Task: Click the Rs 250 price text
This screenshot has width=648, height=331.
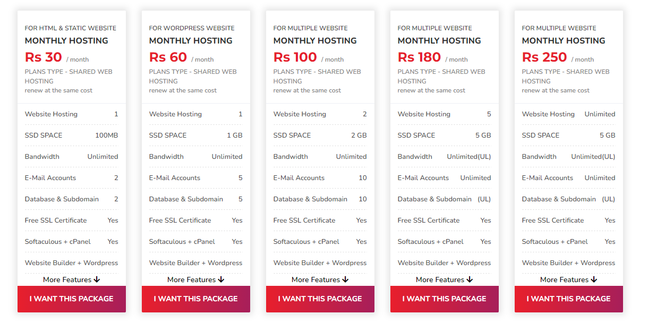Action: tap(544, 57)
